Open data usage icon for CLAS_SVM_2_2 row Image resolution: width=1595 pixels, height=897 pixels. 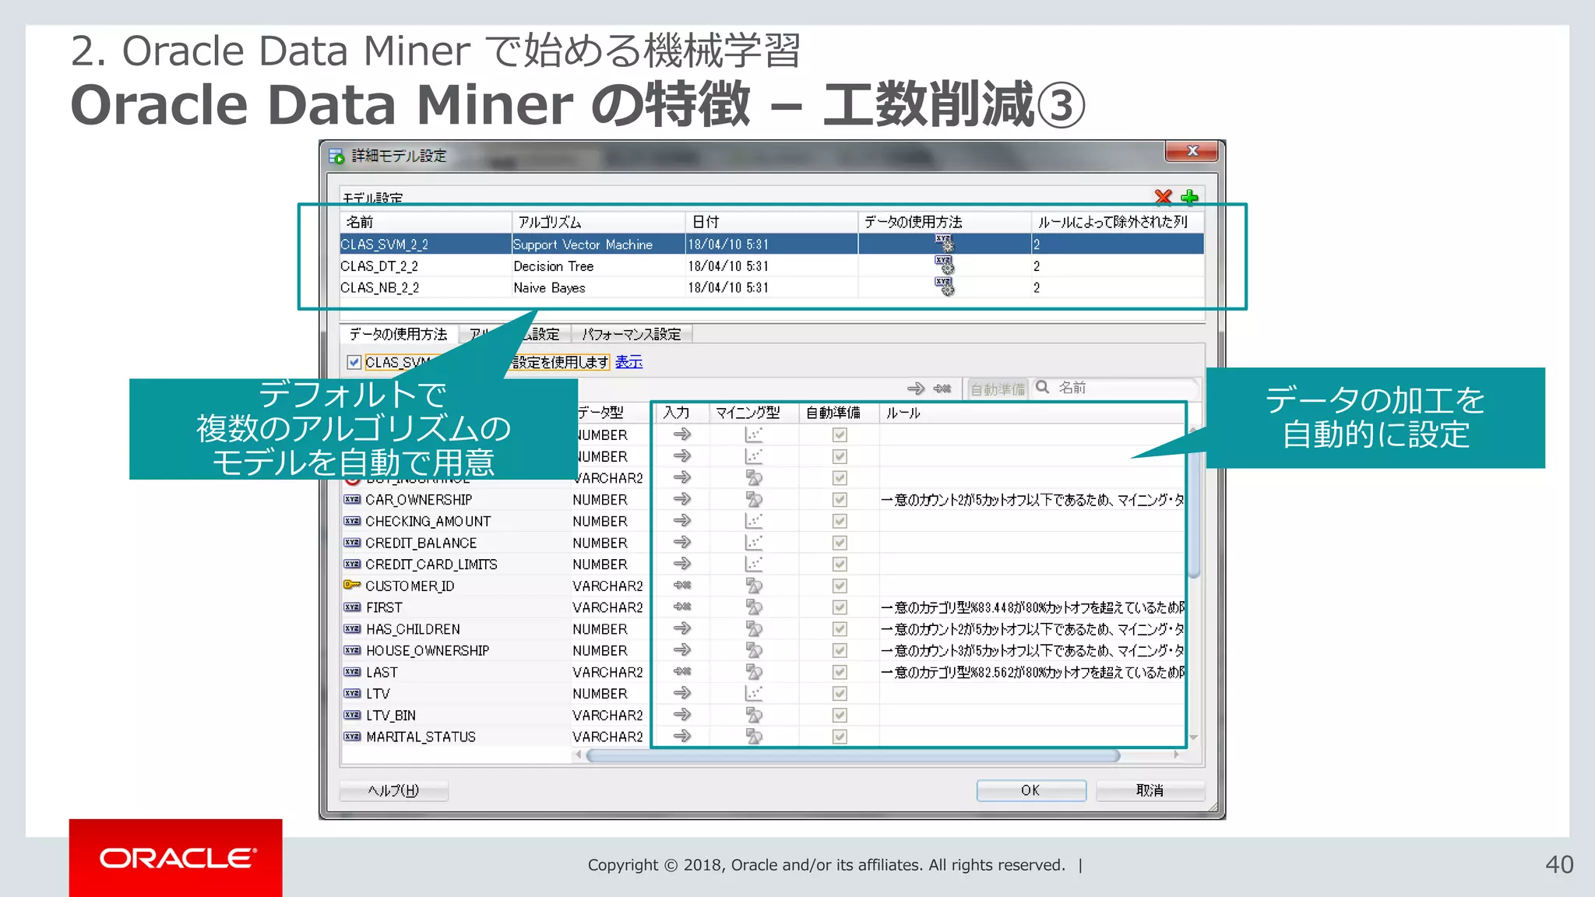(944, 244)
